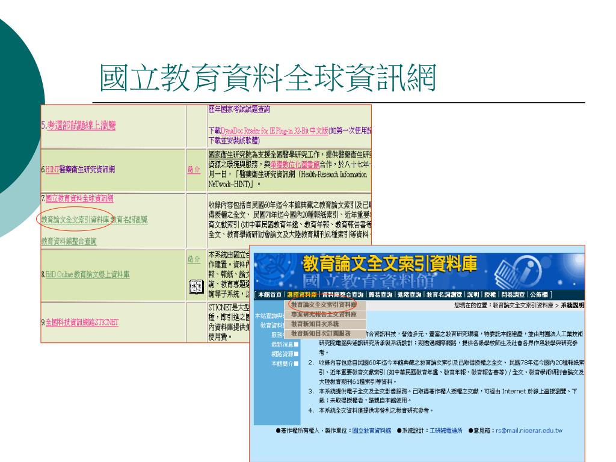Viewport: 616px width, 462px height.
Task: Open 公佈欄 in the navigation bar
Action: (538, 295)
